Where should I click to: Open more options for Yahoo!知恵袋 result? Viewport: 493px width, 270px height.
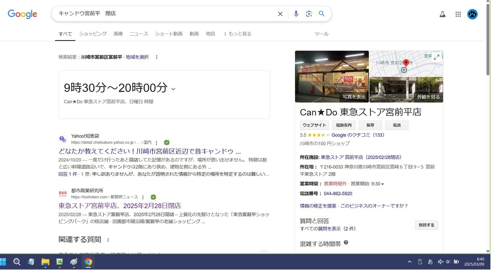157,143
